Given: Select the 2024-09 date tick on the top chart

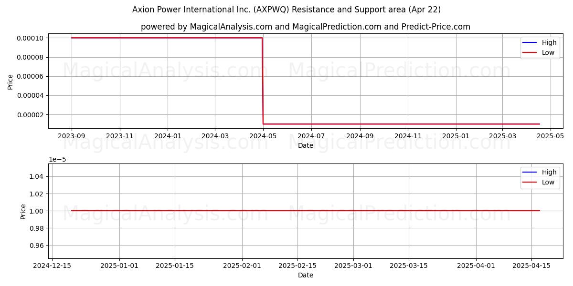Looking at the screenshot, I should pyautogui.click(x=360, y=135).
